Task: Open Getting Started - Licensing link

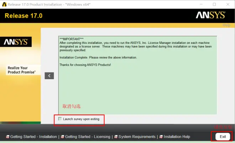Action: pyautogui.click(x=88, y=137)
